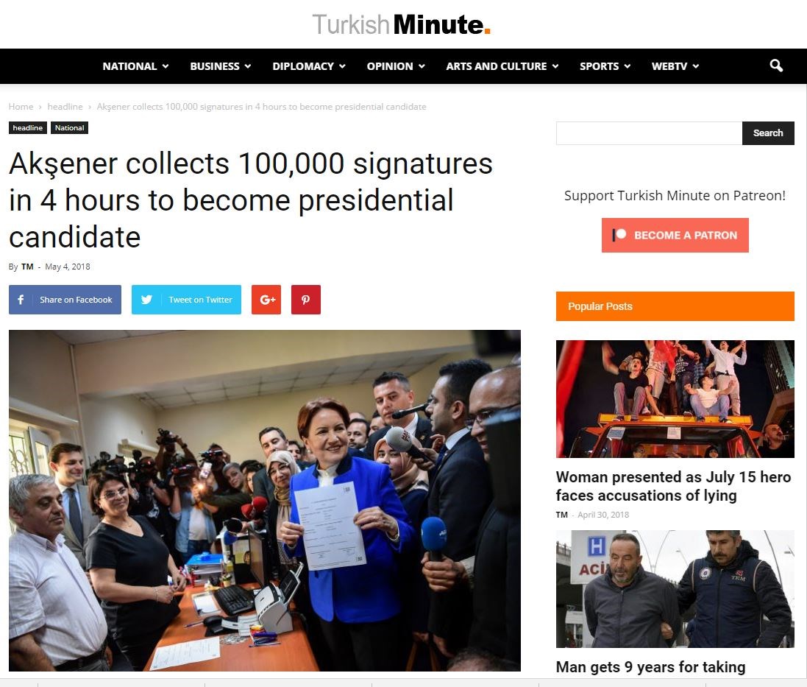
Task: Expand the National dropdown menu
Action: pyautogui.click(x=135, y=66)
